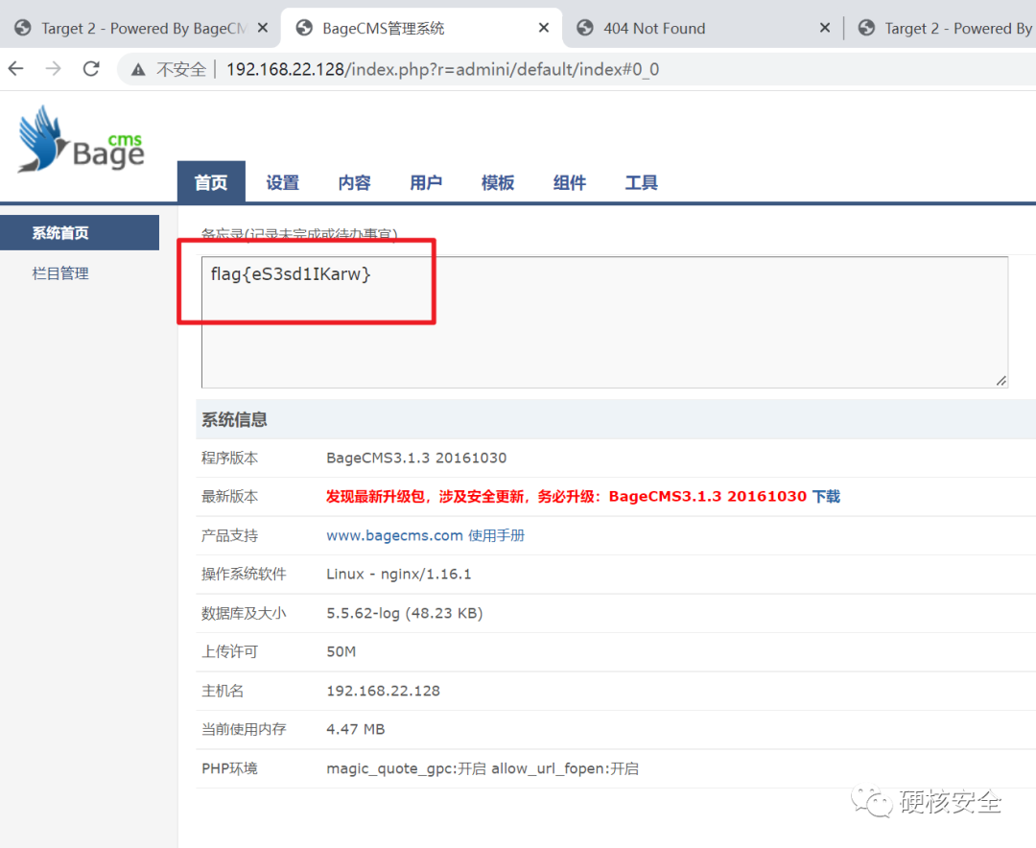Viewport: 1036px width, 848px height.
Task: Click the not-secure warning triangle icon
Action: (138, 69)
